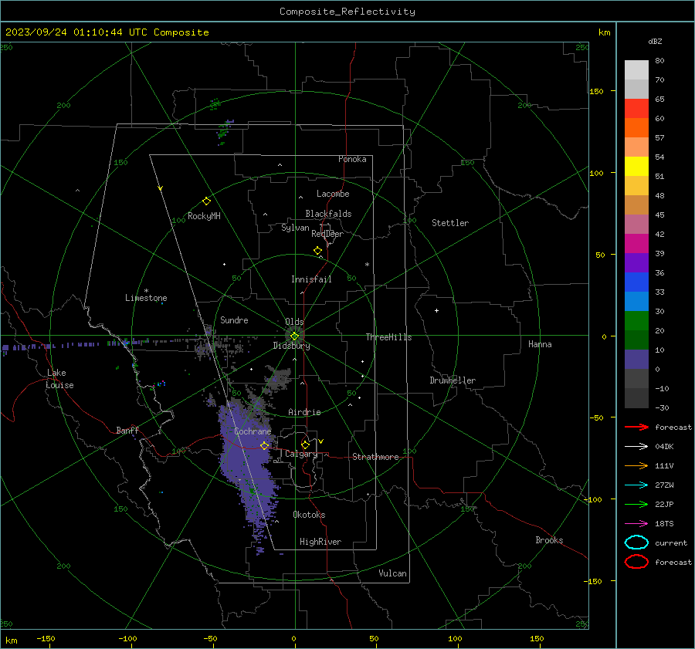
Task: Click the cyan current ellipse legend icon
Action: pyautogui.click(x=636, y=543)
